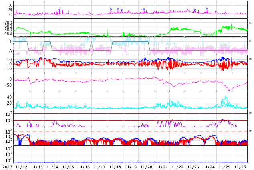Click the "11/13" date label
254x170 pixels.
pos(37,167)
